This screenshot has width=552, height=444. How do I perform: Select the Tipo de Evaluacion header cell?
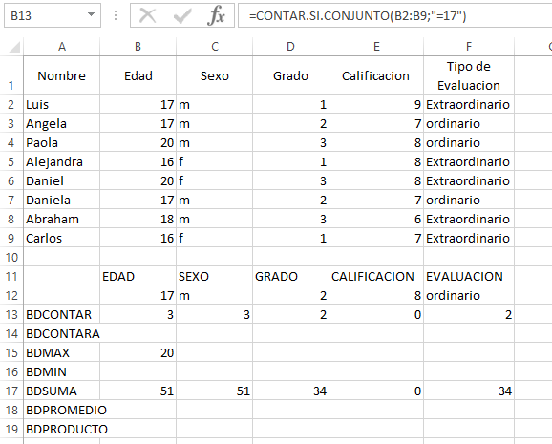469,75
